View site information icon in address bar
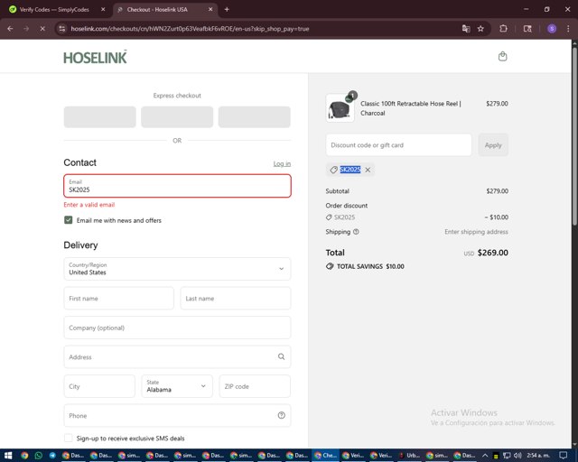Screen dimensions: 578x462 62,29
